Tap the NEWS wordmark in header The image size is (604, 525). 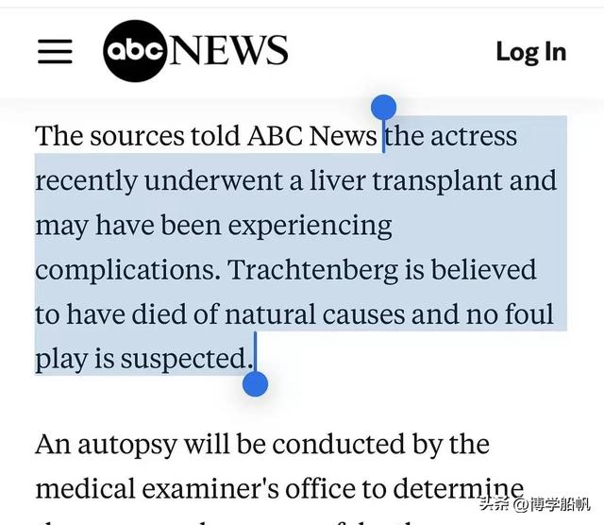tap(228, 50)
